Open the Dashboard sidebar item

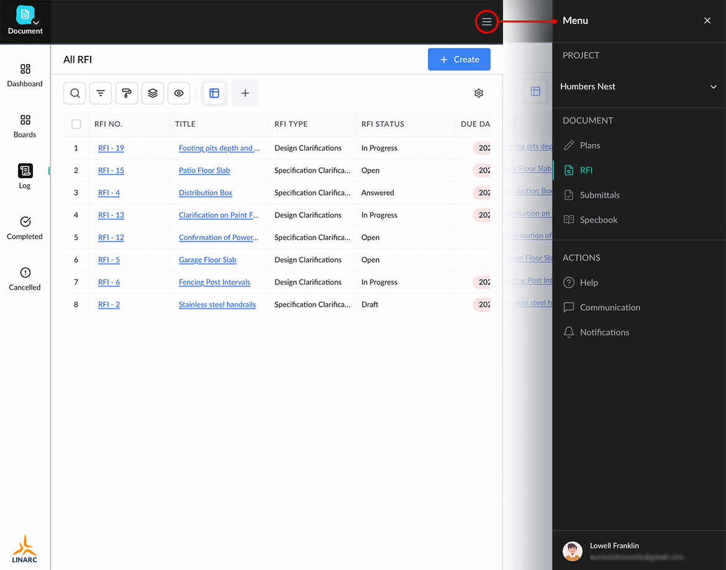(x=25, y=76)
